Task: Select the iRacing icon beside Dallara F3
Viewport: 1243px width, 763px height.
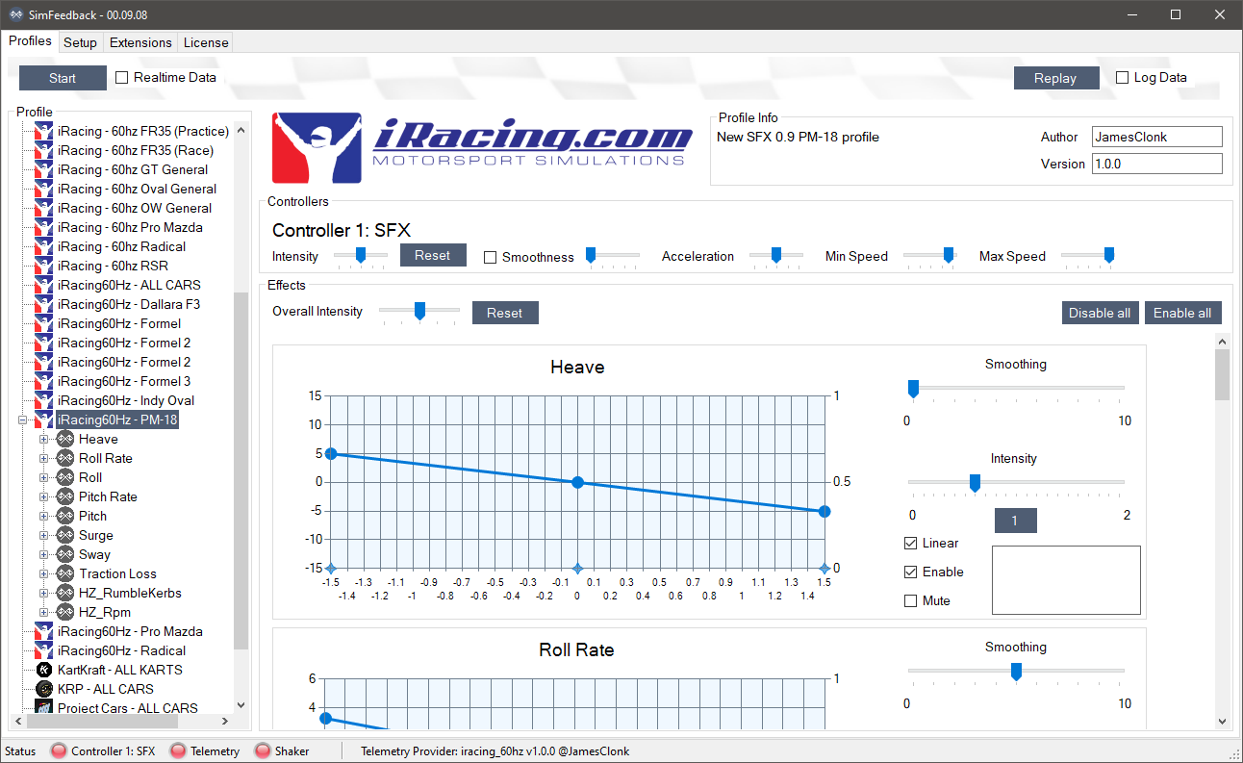Action: (x=43, y=304)
